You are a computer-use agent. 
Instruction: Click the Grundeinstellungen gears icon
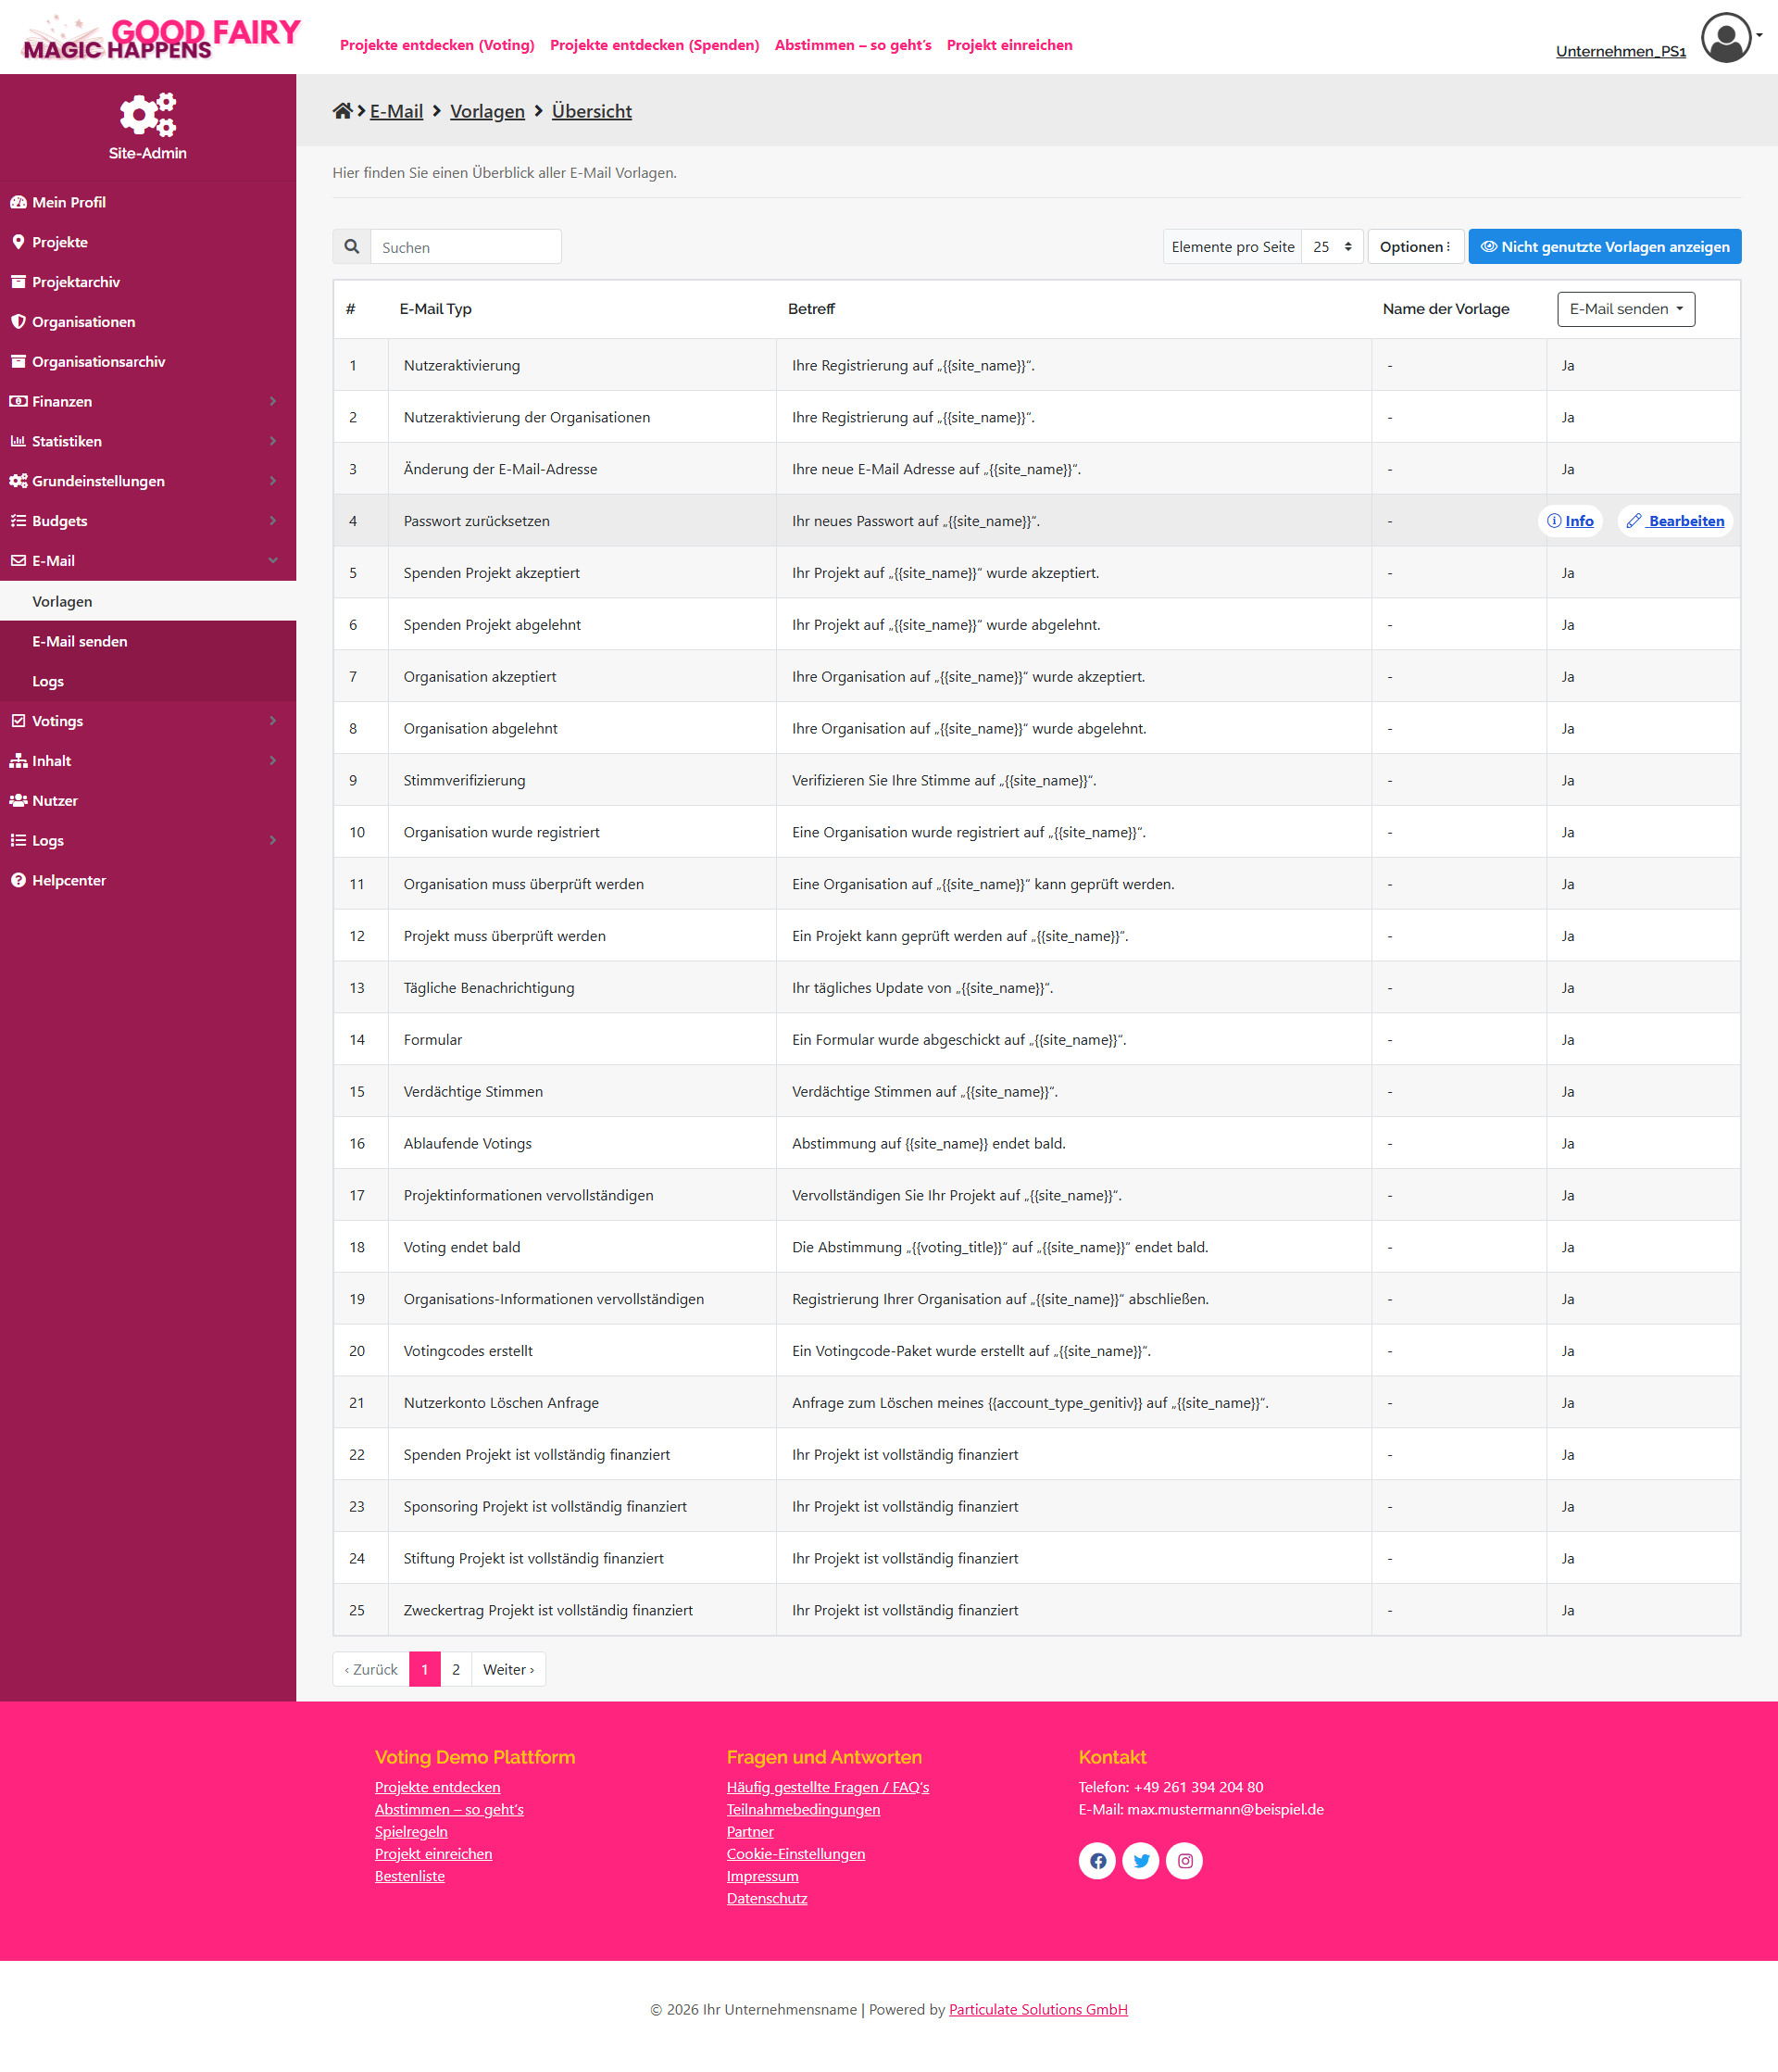pos(18,481)
